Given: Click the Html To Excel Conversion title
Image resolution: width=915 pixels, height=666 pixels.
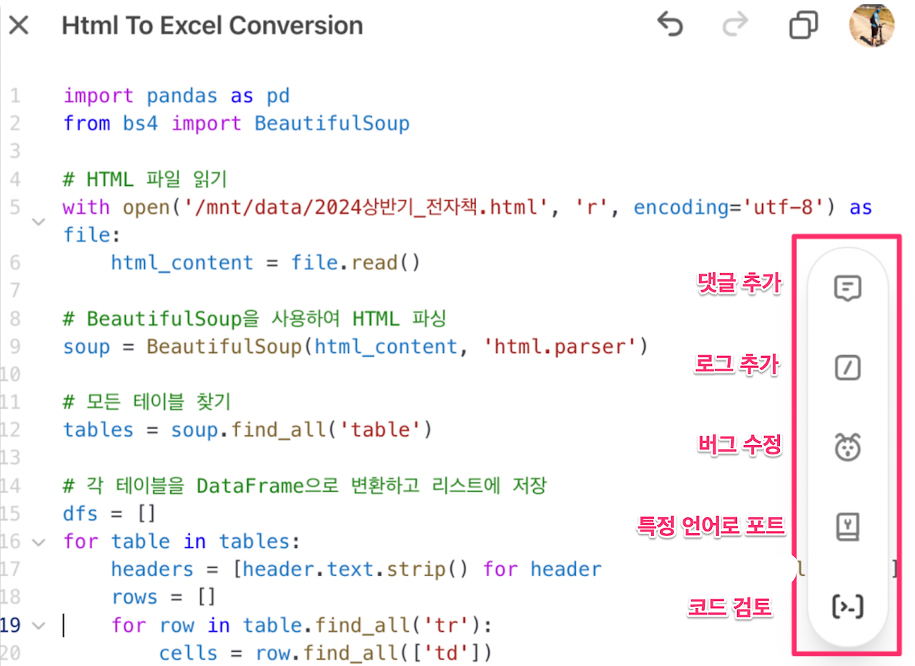Looking at the screenshot, I should coord(212,25).
